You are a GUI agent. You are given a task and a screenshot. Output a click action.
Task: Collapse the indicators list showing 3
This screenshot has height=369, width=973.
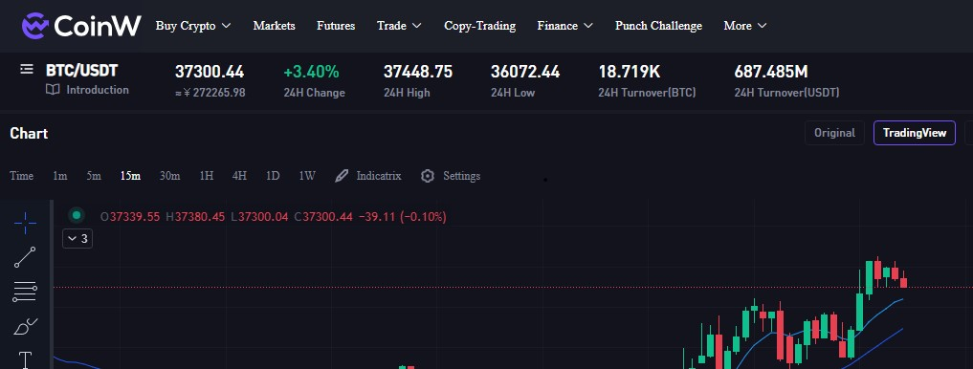pos(77,238)
